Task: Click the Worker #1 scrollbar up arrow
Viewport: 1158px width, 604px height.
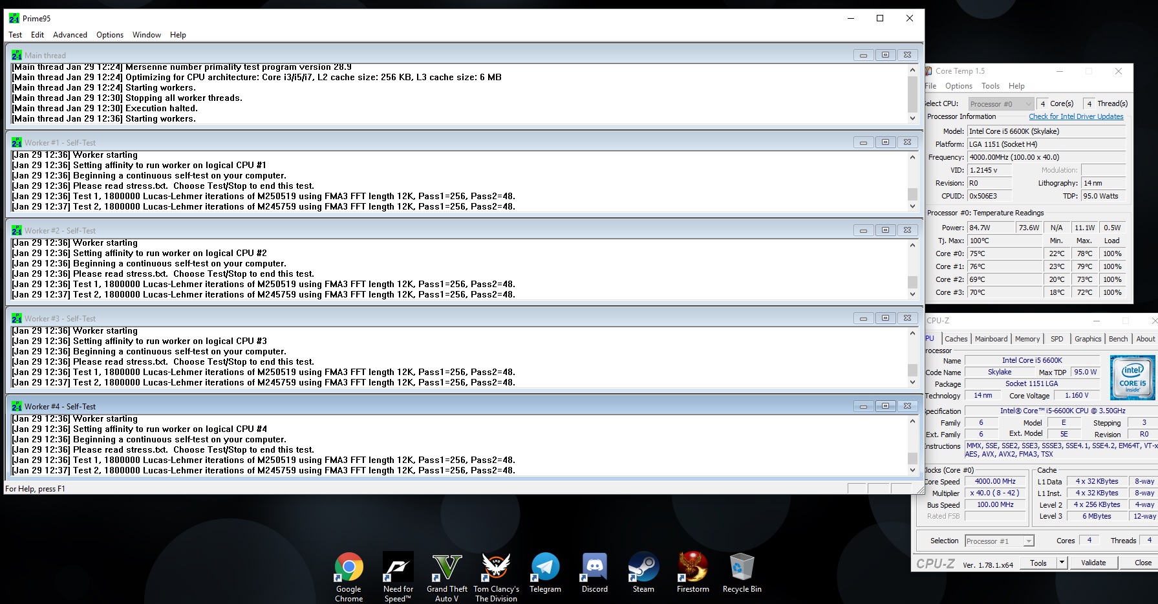Action: [x=912, y=157]
